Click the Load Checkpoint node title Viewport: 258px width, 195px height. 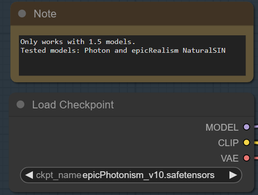pyautogui.click(x=73, y=105)
